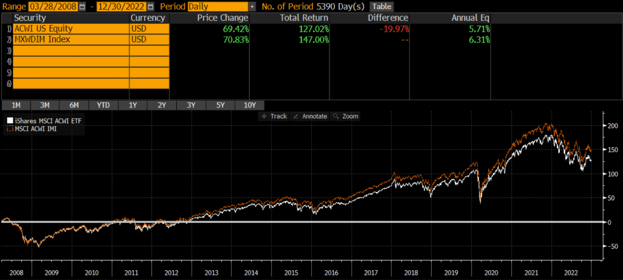
Task: Select the Zoom magnifier tool
Action: coord(345,116)
